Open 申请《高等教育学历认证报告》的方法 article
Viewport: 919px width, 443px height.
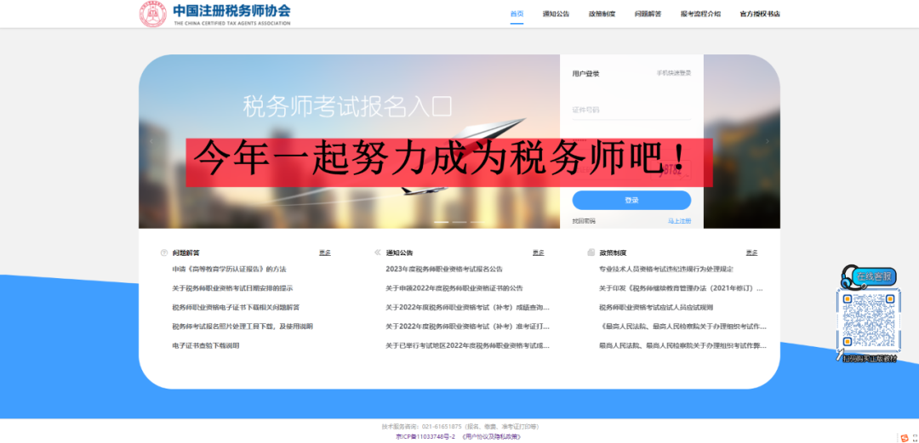pyautogui.click(x=229, y=269)
